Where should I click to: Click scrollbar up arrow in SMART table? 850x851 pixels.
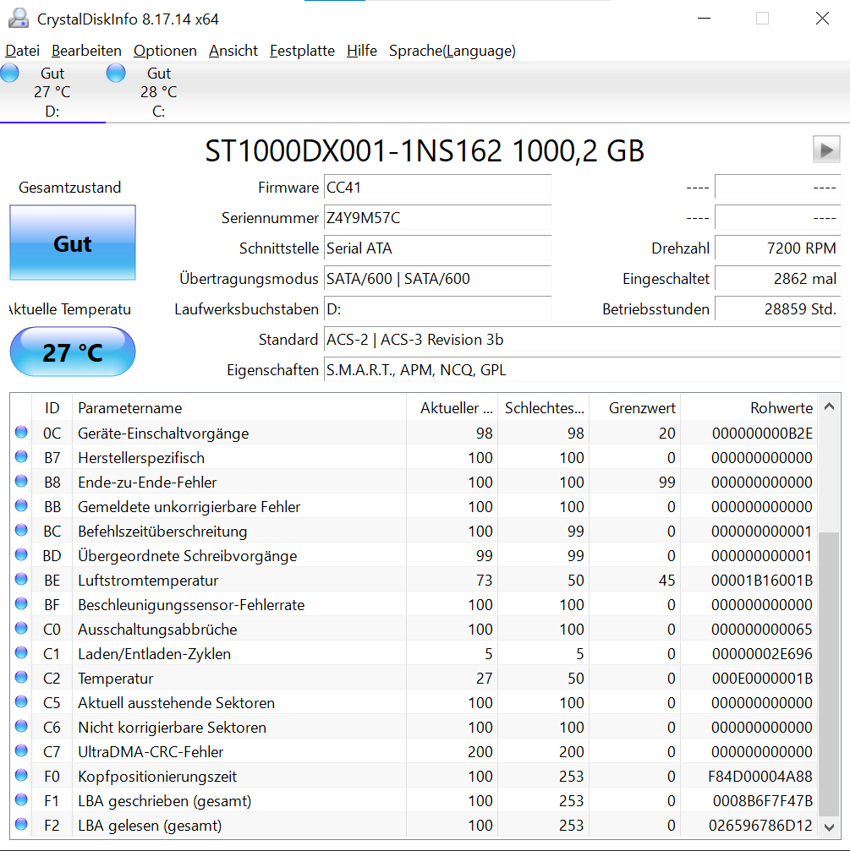pyautogui.click(x=829, y=406)
